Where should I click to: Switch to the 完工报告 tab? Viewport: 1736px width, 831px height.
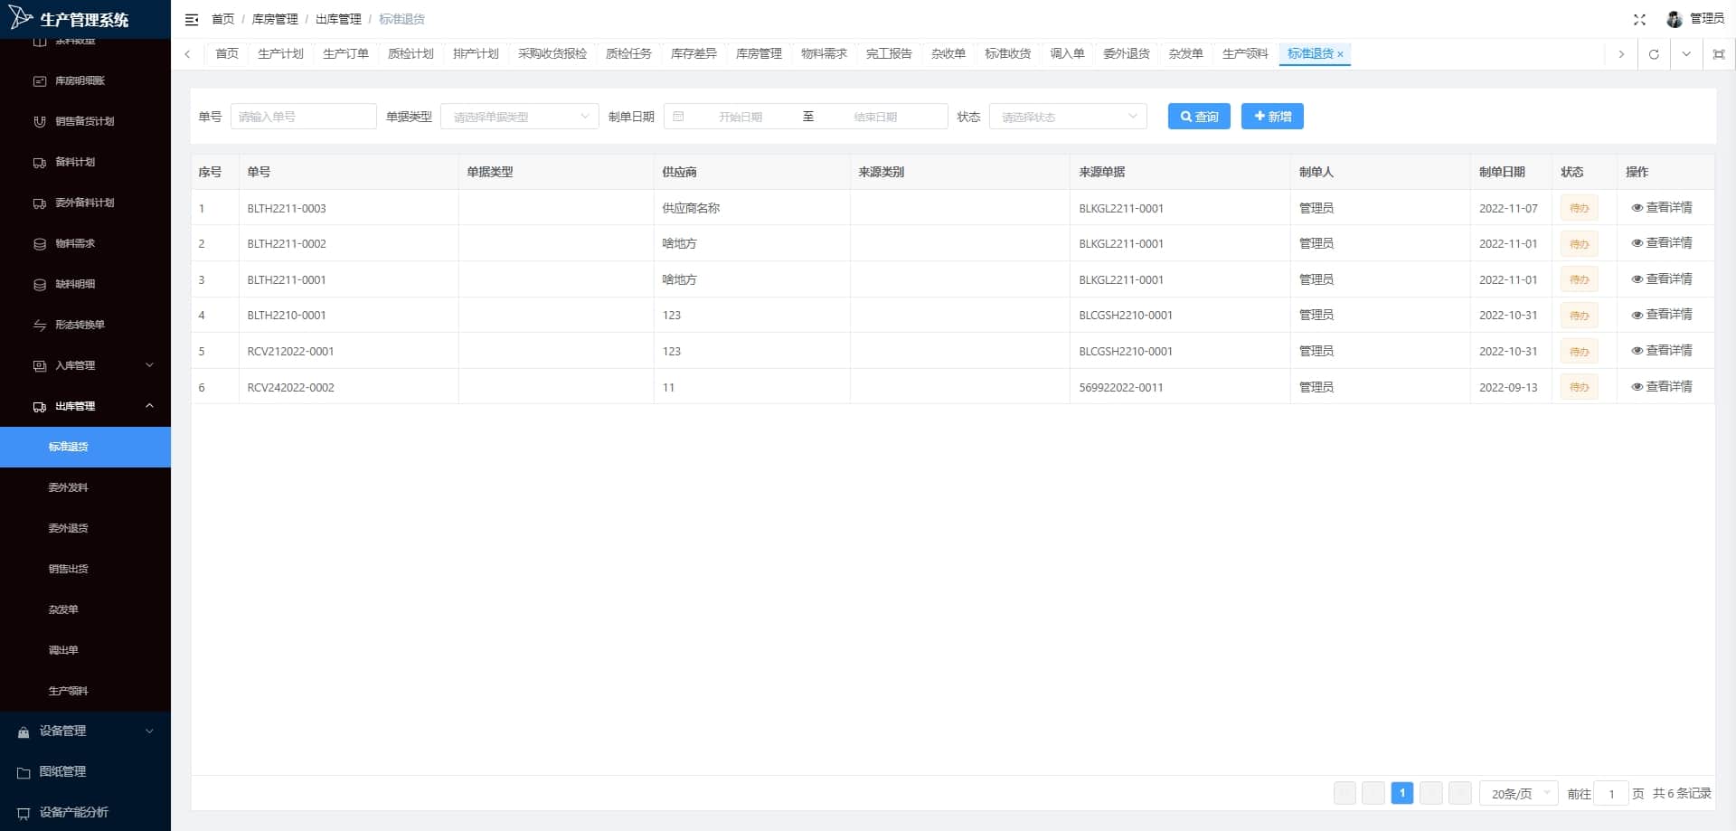tap(889, 54)
